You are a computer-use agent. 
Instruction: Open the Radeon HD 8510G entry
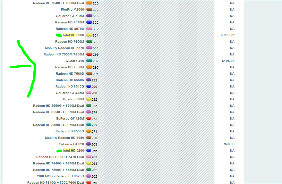(70, 87)
